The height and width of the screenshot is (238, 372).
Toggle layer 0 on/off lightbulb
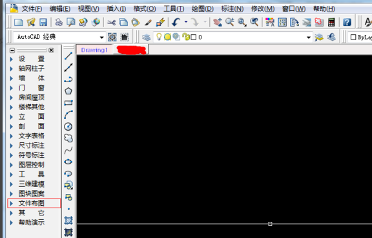click(159, 37)
